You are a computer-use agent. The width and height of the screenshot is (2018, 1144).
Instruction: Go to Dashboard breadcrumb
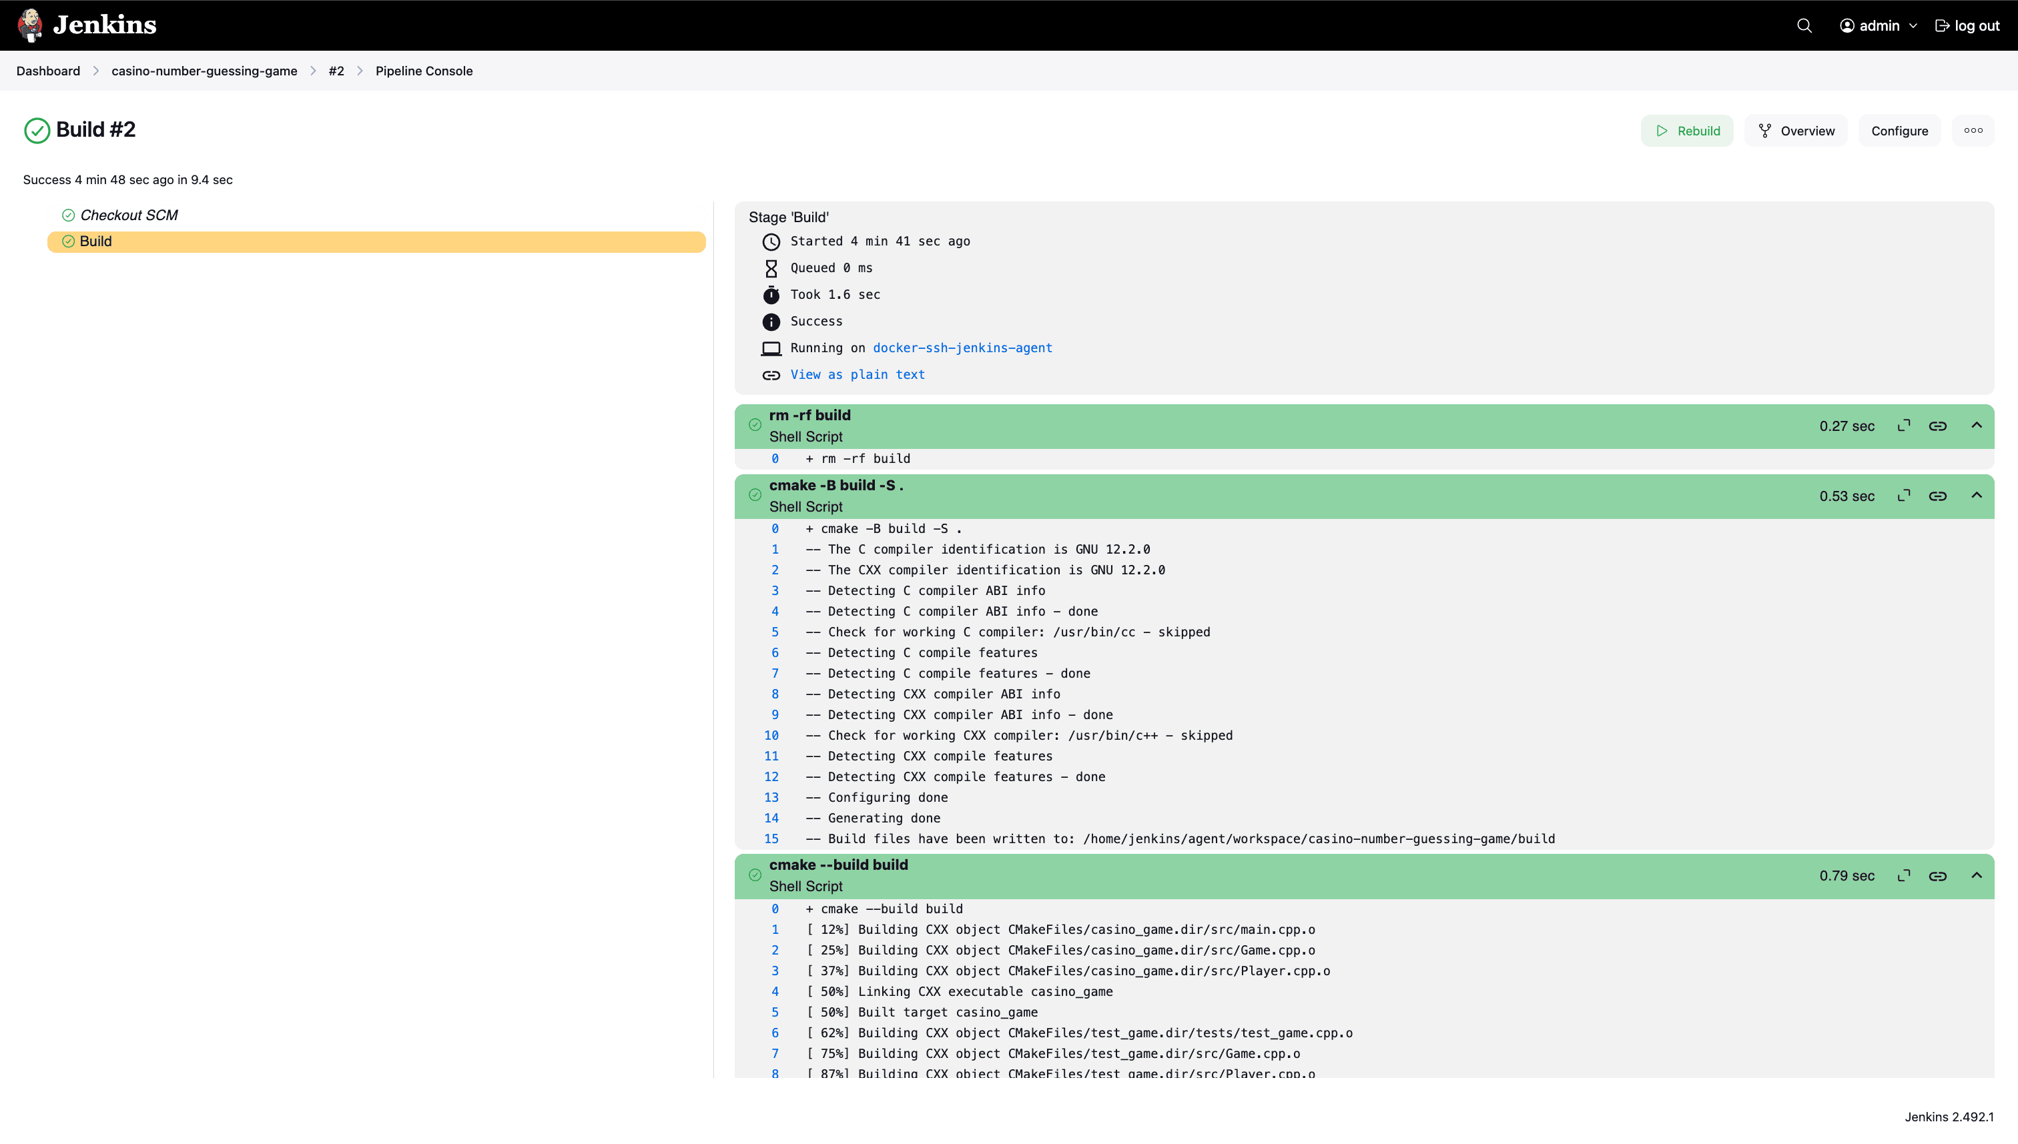[48, 71]
